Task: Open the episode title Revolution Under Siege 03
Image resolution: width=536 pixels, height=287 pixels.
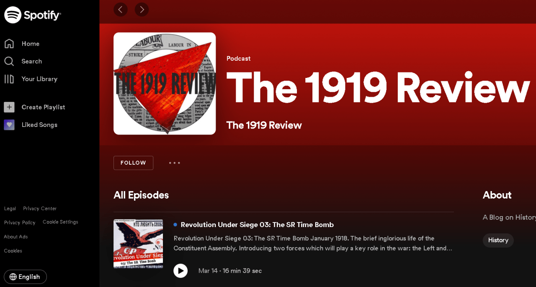Action: click(x=257, y=225)
